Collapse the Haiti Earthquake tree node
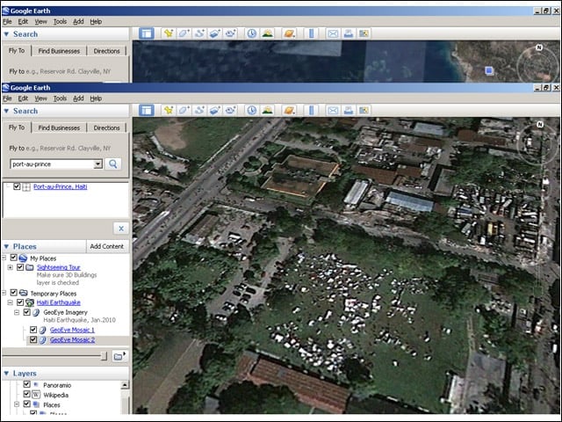 pos(10,302)
